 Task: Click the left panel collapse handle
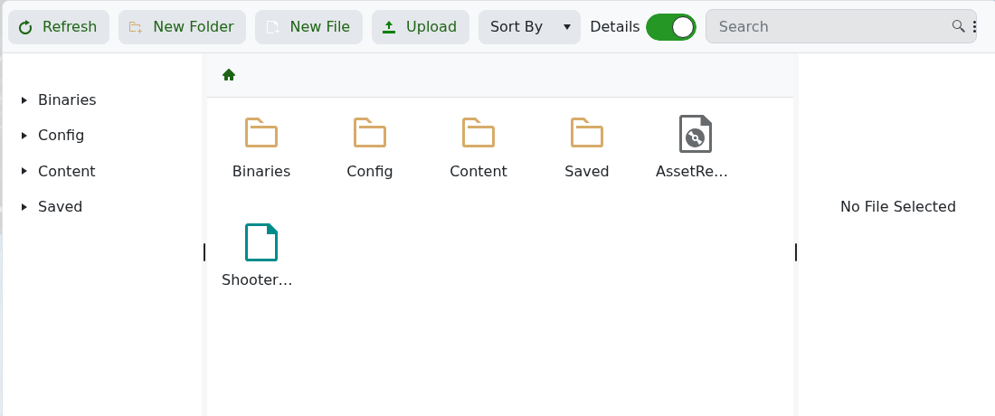204,252
